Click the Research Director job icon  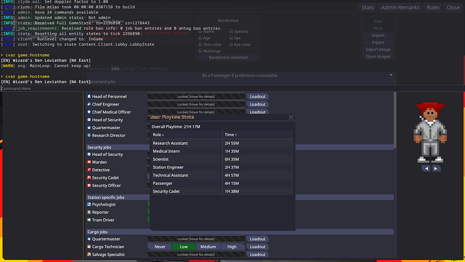coord(89,135)
